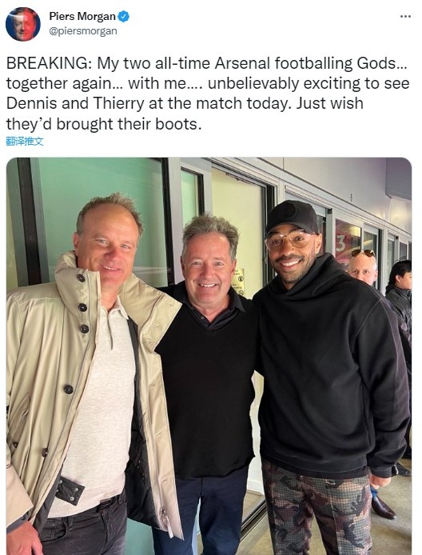The width and height of the screenshot is (422, 555).
Task: Click the blue verified badge
Action: (123, 17)
